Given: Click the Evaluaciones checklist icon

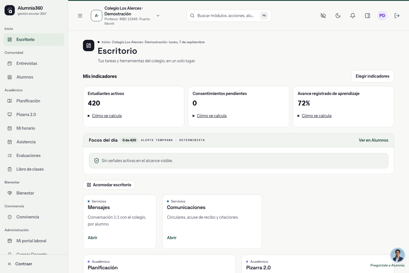Looking at the screenshot, I should 10,156.
